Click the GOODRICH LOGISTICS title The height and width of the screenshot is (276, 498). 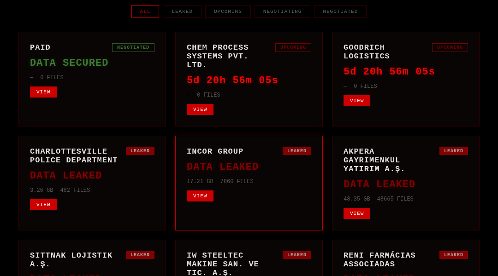[x=367, y=52]
